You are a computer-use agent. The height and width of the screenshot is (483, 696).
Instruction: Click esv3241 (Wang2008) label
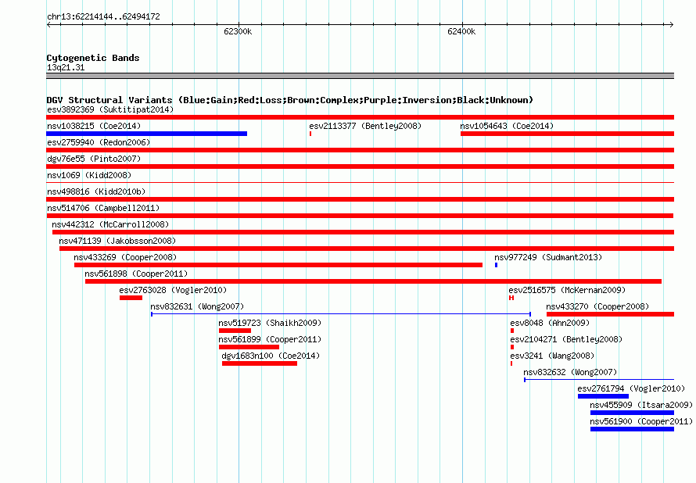pos(552,356)
